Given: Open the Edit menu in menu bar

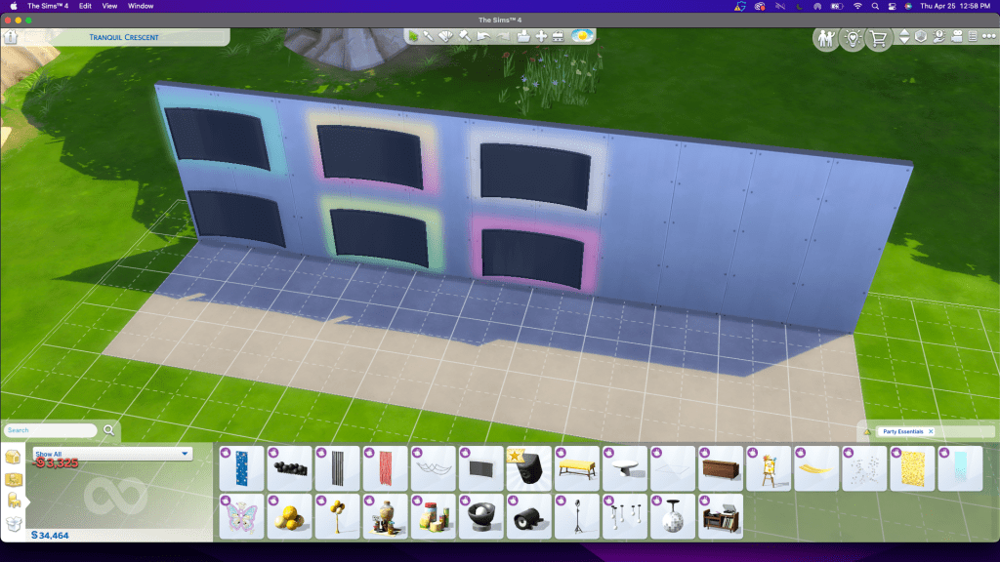Looking at the screenshot, I should click(x=86, y=6).
